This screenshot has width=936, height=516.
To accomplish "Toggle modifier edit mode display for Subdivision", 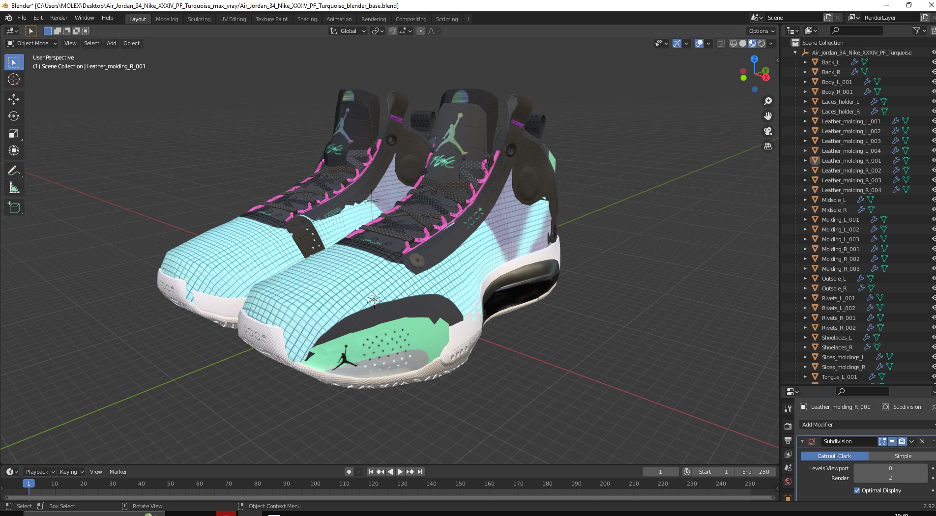I will pos(882,441).
